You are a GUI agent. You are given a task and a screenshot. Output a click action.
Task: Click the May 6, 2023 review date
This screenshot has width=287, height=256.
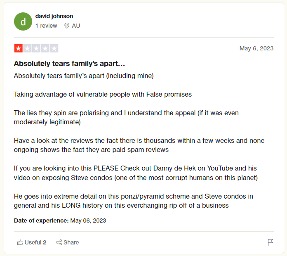[256, 48]
